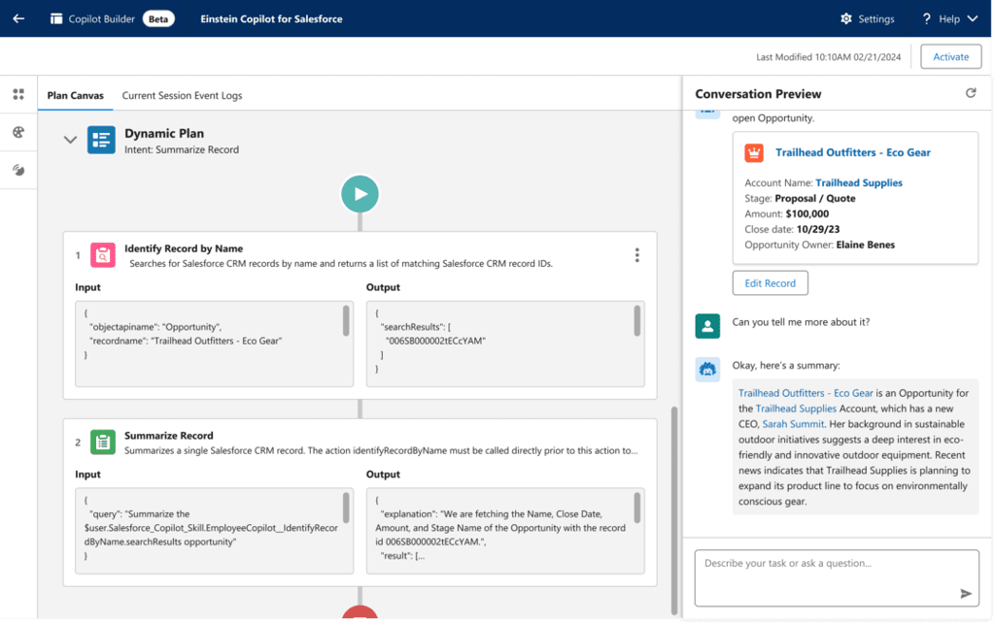The height and width of the screenshot is (623, 995).
Task: Click the orange opportunity crown icon
Action: coord(754,152)
